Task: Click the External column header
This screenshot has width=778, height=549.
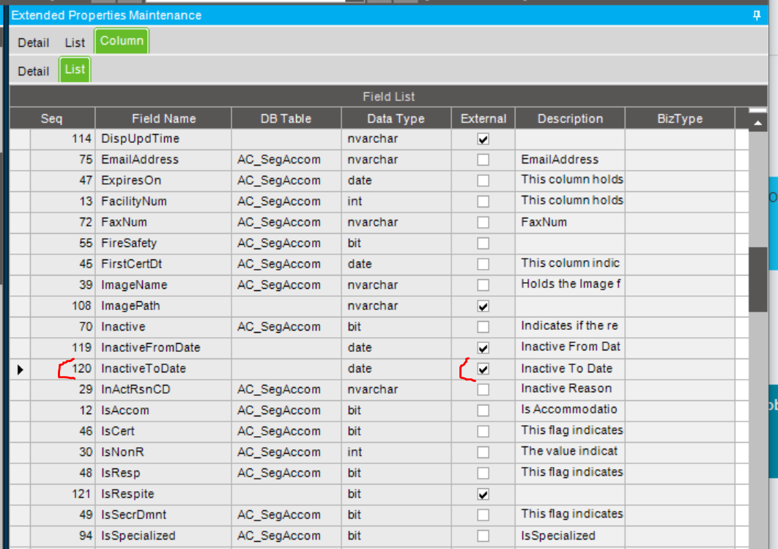Action: coord(483,119)
